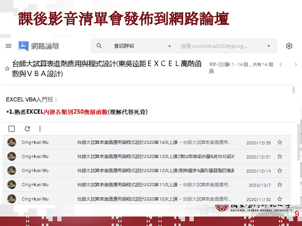
Task: Star the 2020/12/28 conversation
Action: click(x=280, y=142)
